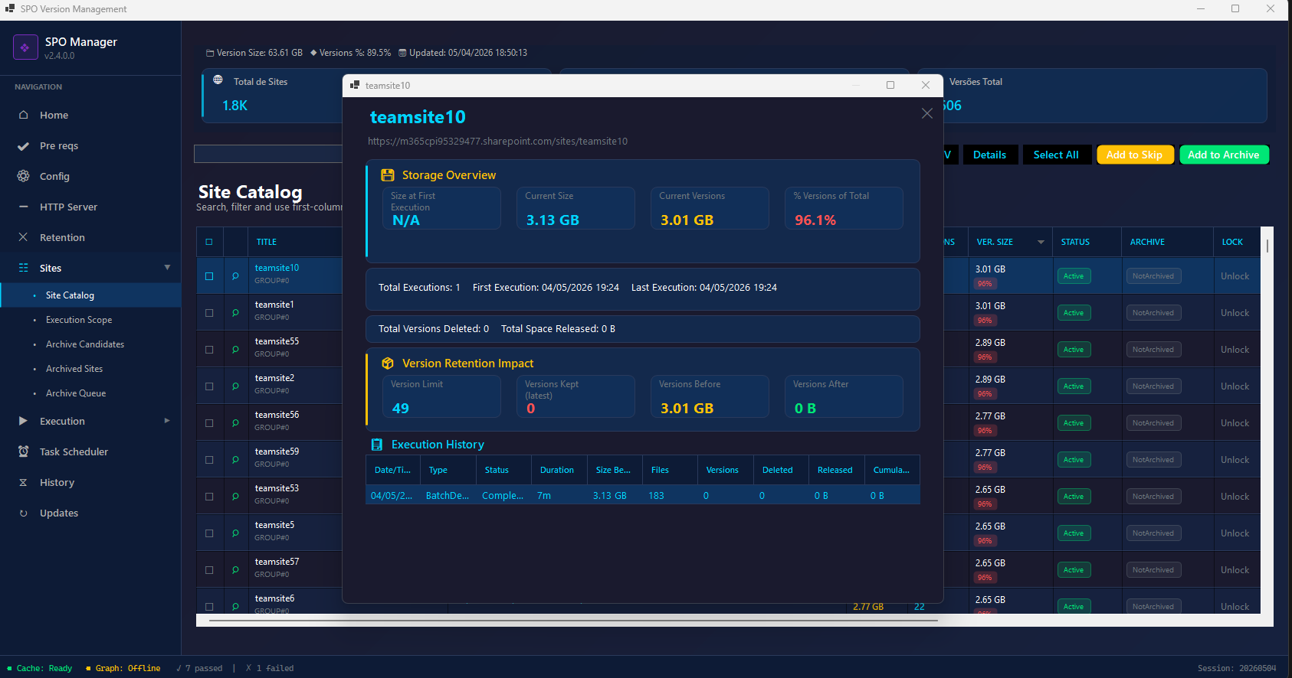Viewport: 1292px width, 678px height.
Task: Click the Execution History document icon
Action: pyautogui.click(x=377, y=445)
